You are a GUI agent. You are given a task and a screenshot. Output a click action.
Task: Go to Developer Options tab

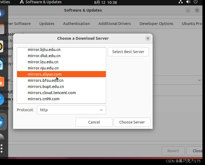[156, 24]
